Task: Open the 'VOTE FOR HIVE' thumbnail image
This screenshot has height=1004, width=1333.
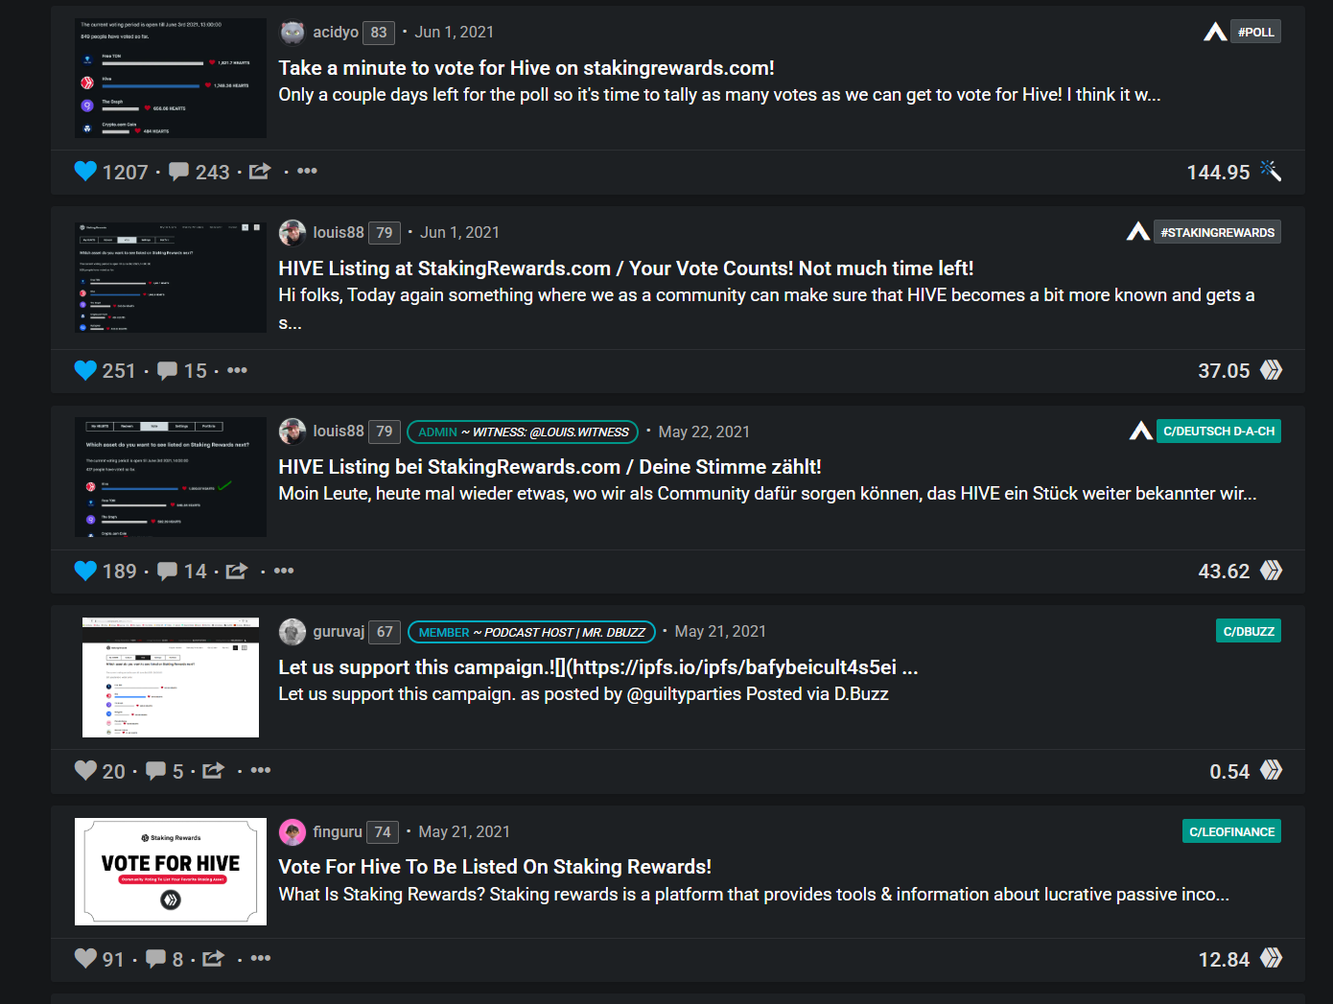Action: pos(171,872)
